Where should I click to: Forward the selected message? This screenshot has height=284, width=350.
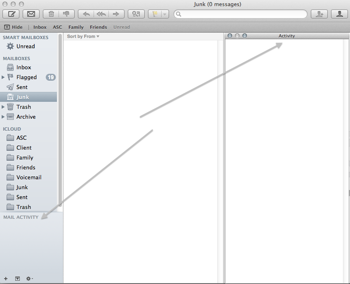[116, 14]
